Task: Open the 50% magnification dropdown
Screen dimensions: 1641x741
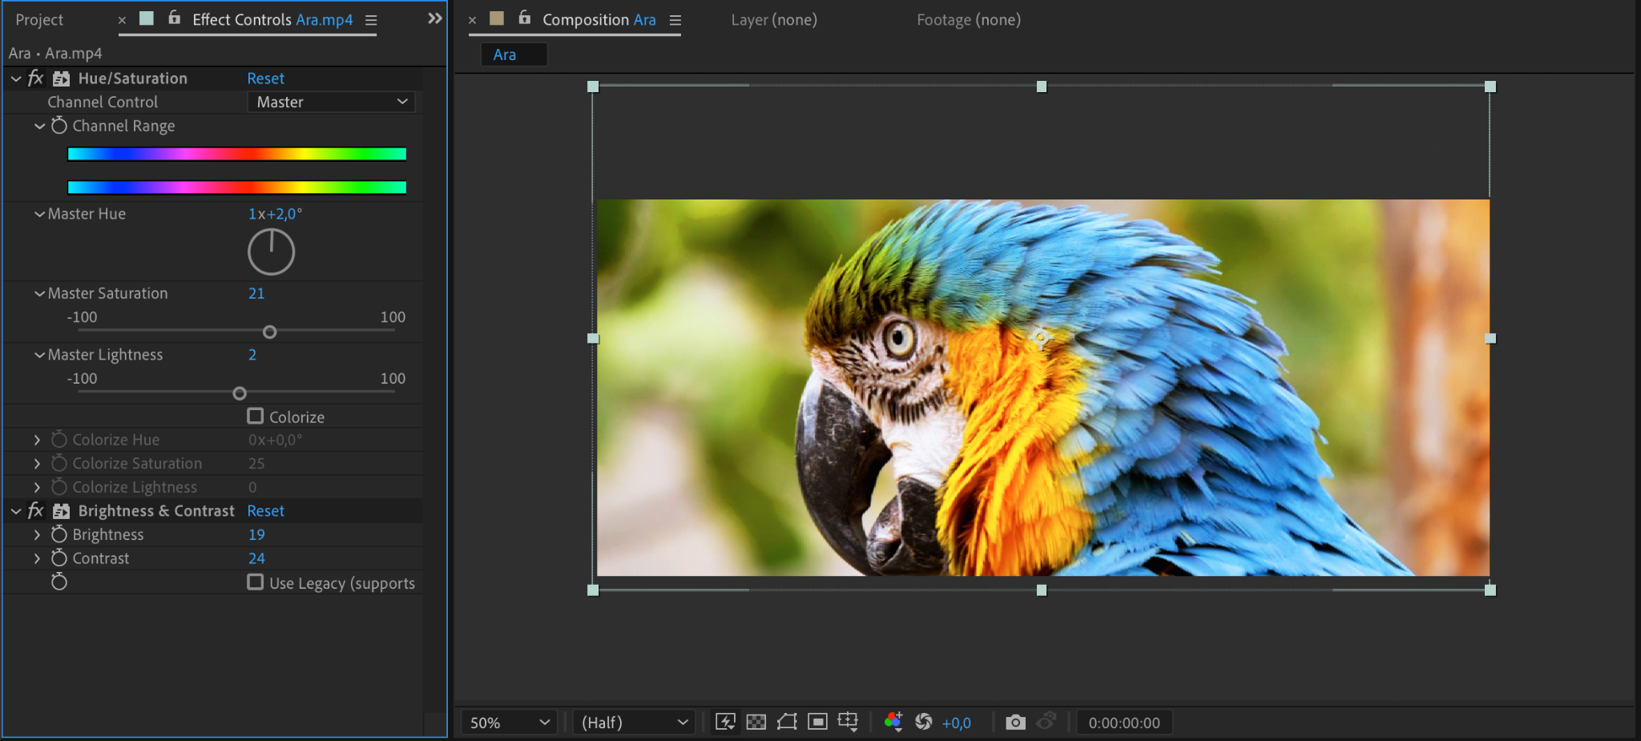Action: 510,723
